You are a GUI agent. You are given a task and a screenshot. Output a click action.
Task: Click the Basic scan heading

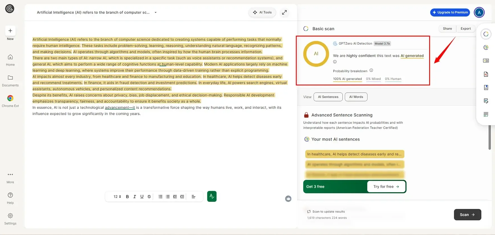pos(323,29)
